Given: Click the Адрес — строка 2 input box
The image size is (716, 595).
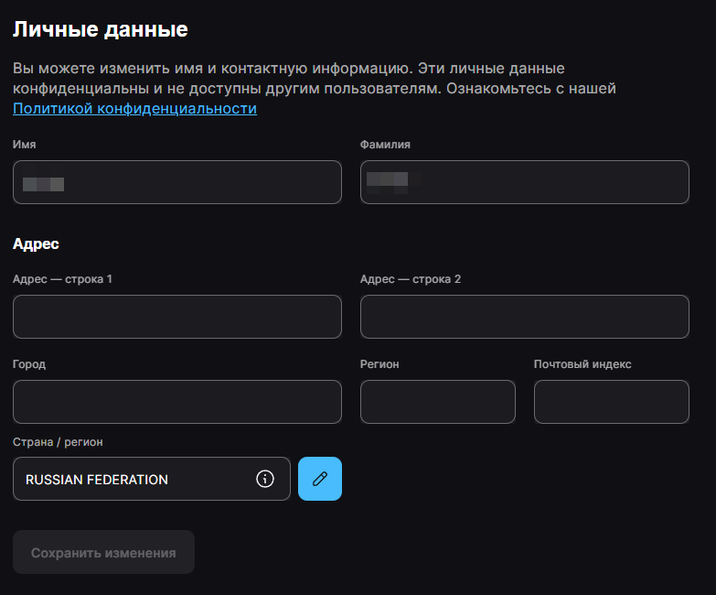Looking at the screenshot, I should [x=525, y=317].
